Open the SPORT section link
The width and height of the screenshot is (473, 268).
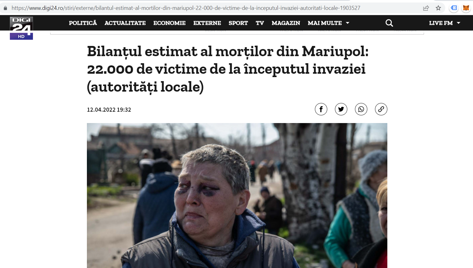[x=238, y=23]
